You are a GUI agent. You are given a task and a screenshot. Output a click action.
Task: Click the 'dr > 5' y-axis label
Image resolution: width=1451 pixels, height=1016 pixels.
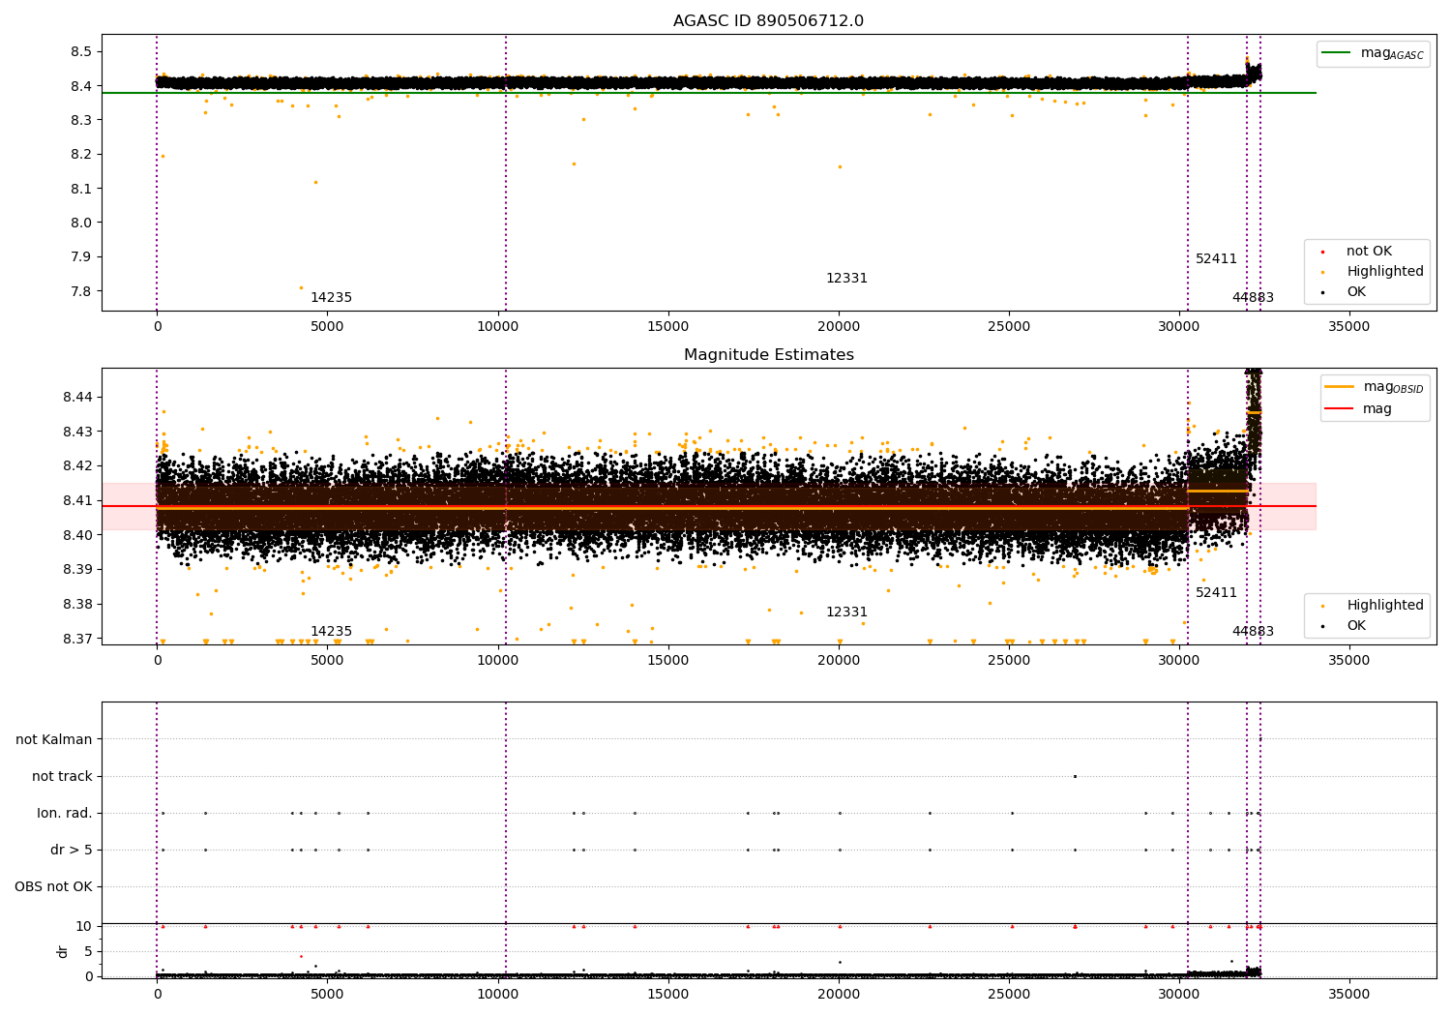72,851
